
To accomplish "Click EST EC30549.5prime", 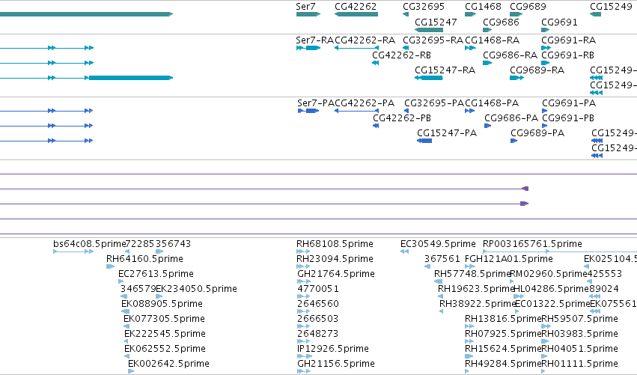I will [x=438, y=244].
